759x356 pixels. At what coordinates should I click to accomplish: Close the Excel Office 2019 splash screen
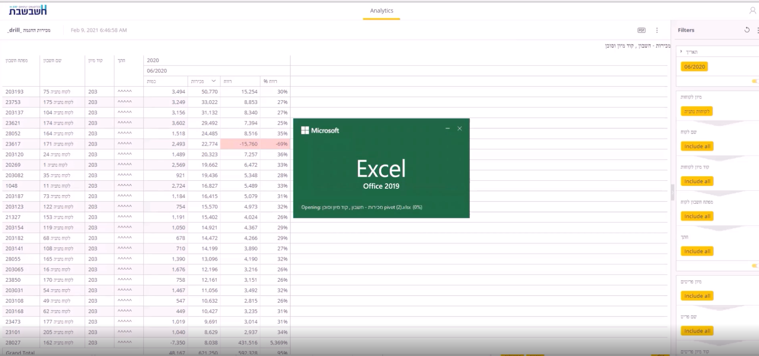[459, 129]
